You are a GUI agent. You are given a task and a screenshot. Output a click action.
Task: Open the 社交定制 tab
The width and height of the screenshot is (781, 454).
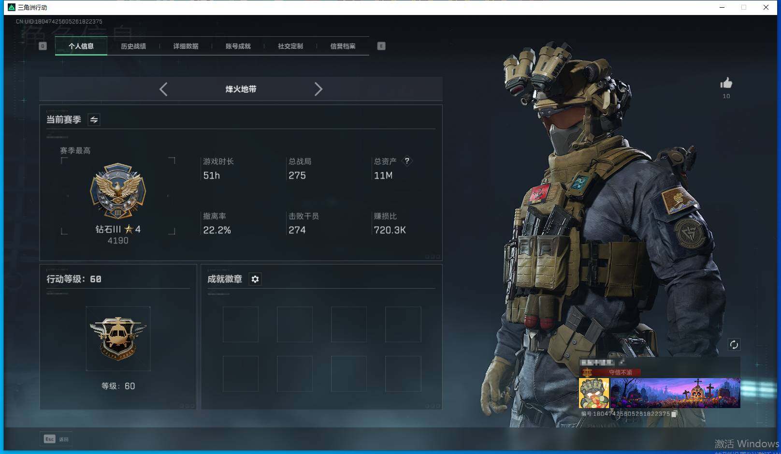tap(290, 46)
